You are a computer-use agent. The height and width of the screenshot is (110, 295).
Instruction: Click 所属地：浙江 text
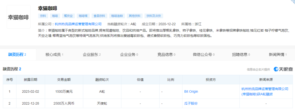(191, 24)
